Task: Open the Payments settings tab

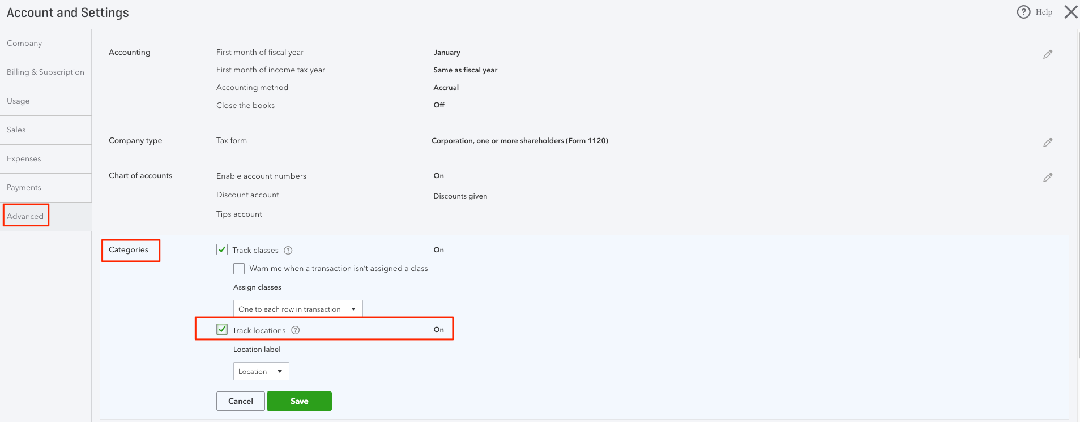Action: coord(24,188)
